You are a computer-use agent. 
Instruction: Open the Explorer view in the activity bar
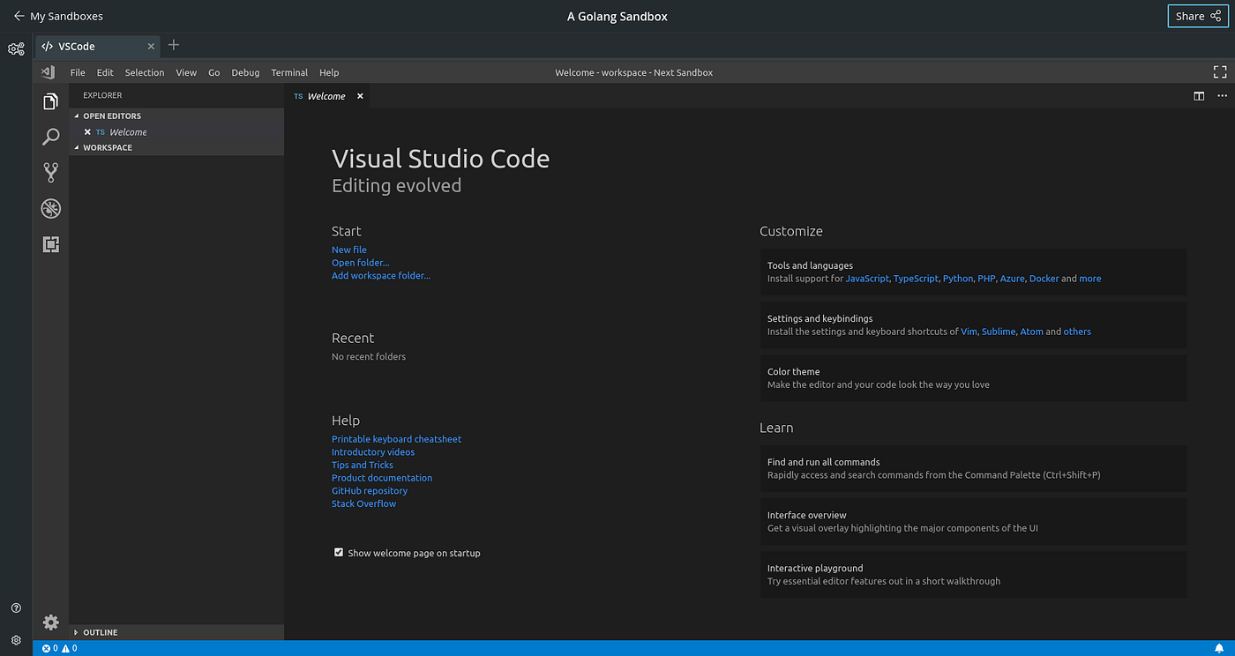tap(50, 101)
